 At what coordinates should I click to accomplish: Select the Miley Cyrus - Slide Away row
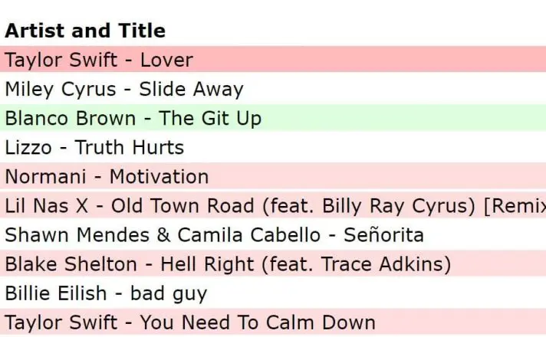[x=124, y=89]
